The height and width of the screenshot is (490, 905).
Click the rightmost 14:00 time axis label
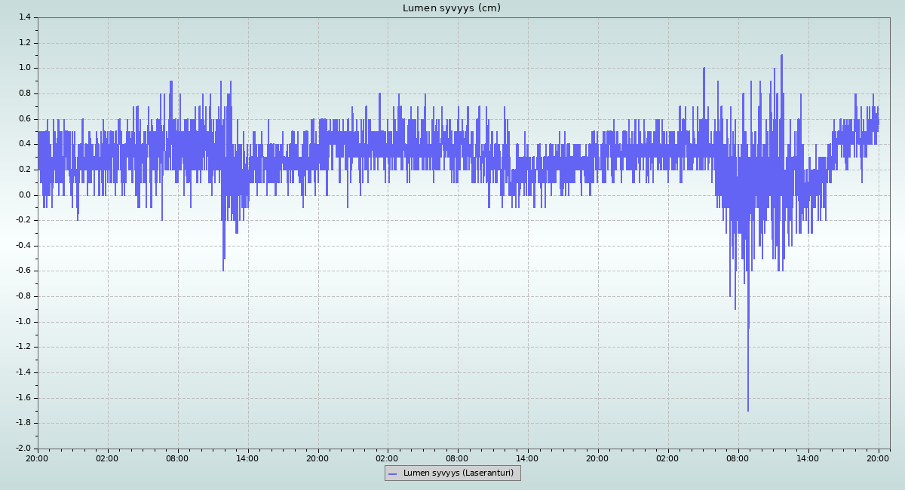(808, 458)
